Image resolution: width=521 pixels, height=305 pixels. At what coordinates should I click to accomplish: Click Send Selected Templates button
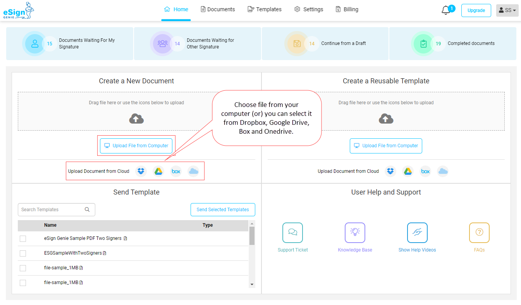tap(223, 210)
